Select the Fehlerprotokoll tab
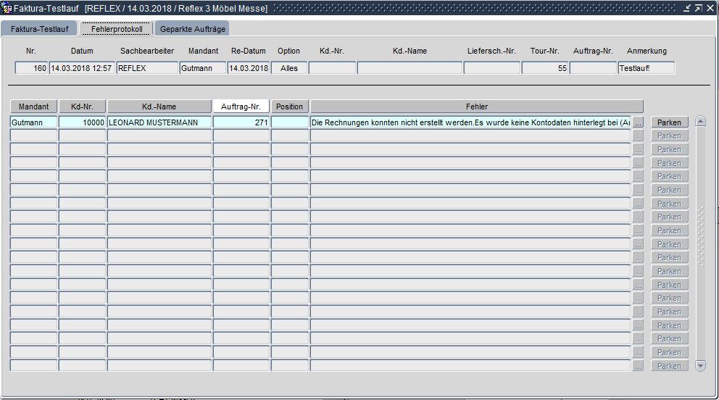Image resolution: width=719 pixels, height=400 pixels. pos(117,29)
